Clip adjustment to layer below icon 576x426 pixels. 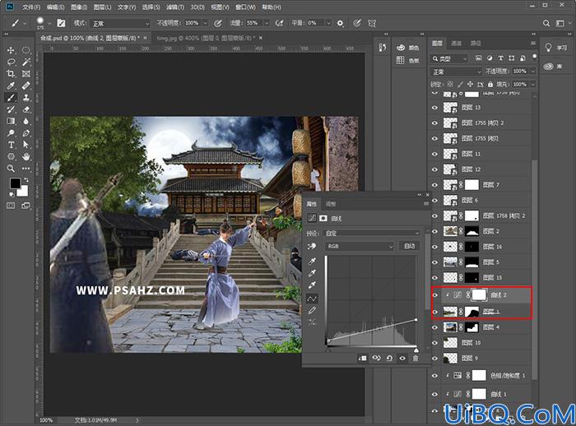362,358
